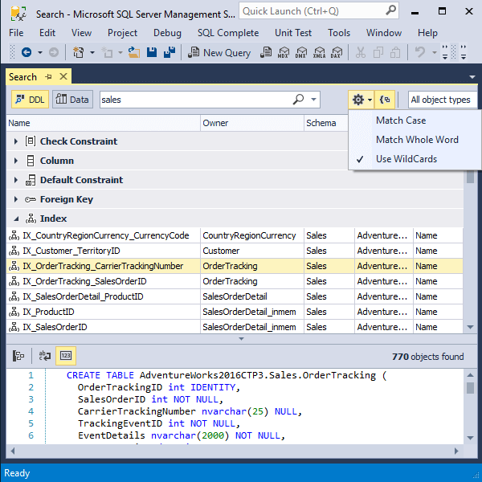Screen dimensions: 482x482
Task: Select the IX_SalesOrderDetail_ProductID row
Action: tap(235, 296)
